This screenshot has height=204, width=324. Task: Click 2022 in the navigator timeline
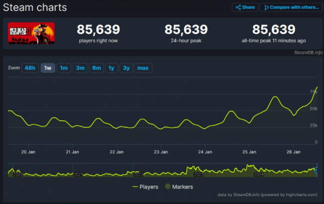coord(138,175)
